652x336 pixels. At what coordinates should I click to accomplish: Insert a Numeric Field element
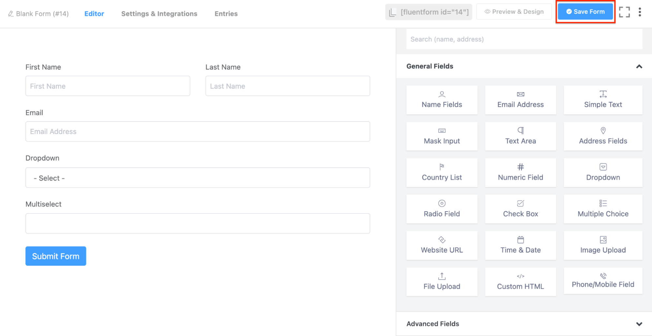pyautogui.click(x=520, y=173)
